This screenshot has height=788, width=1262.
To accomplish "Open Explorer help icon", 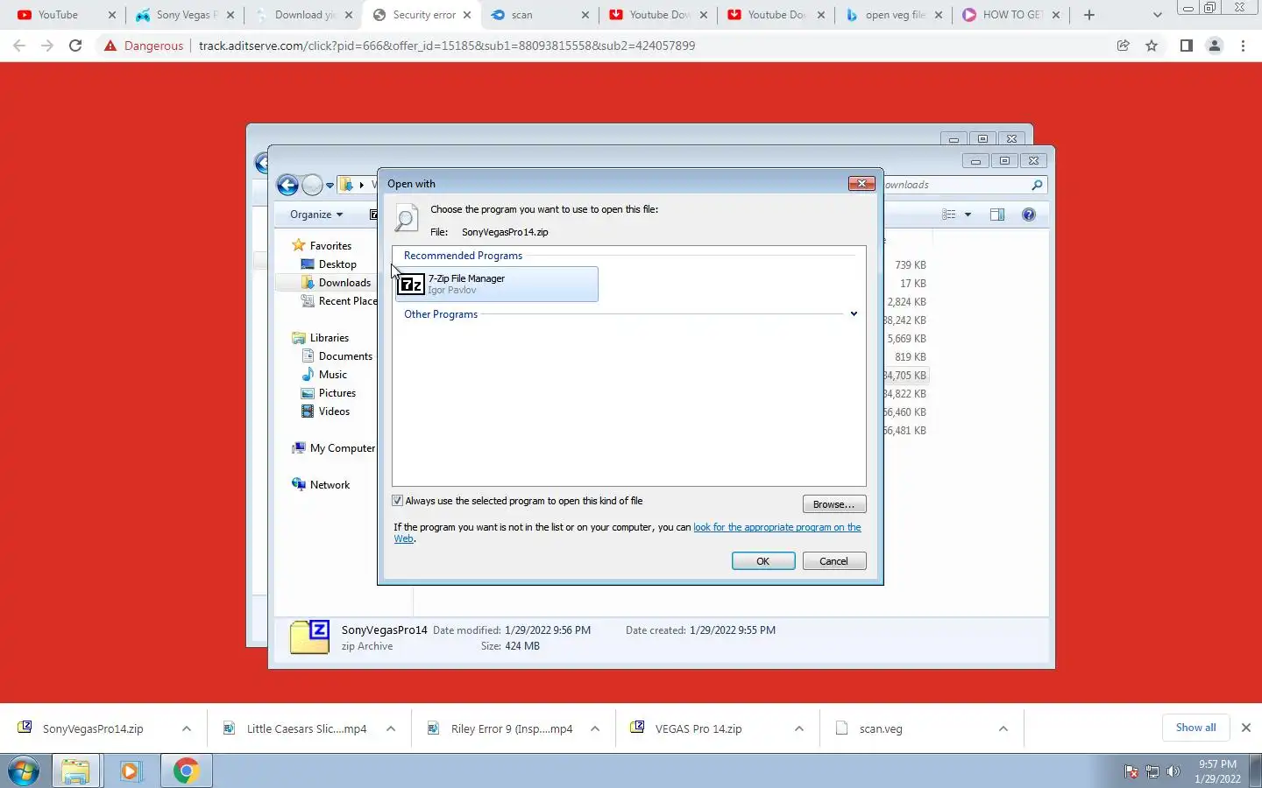I will tap(1029, 215).
